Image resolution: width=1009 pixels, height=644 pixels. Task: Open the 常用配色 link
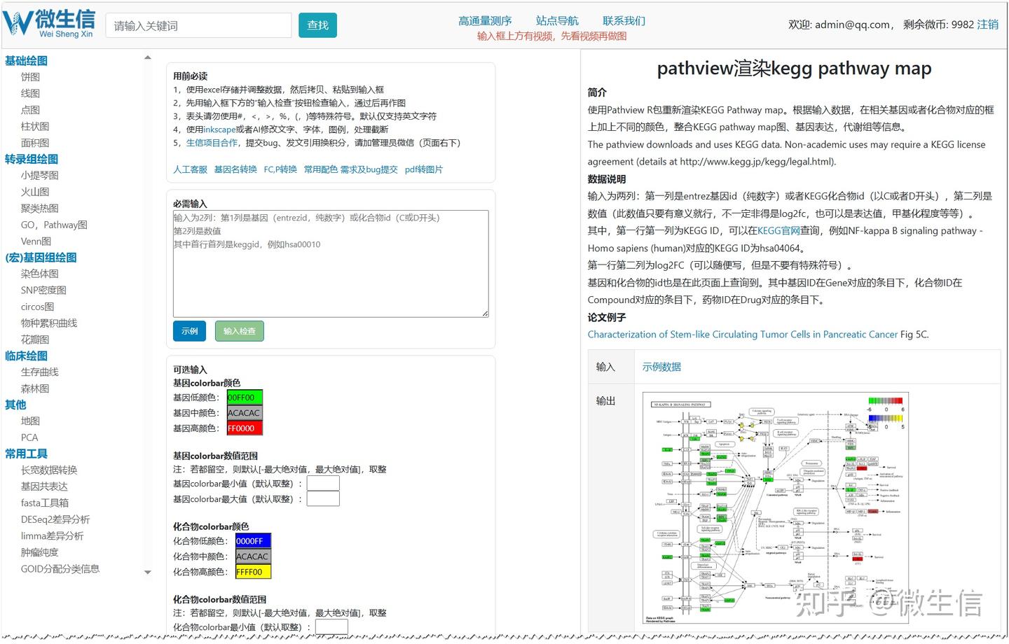tap(321, 169)
